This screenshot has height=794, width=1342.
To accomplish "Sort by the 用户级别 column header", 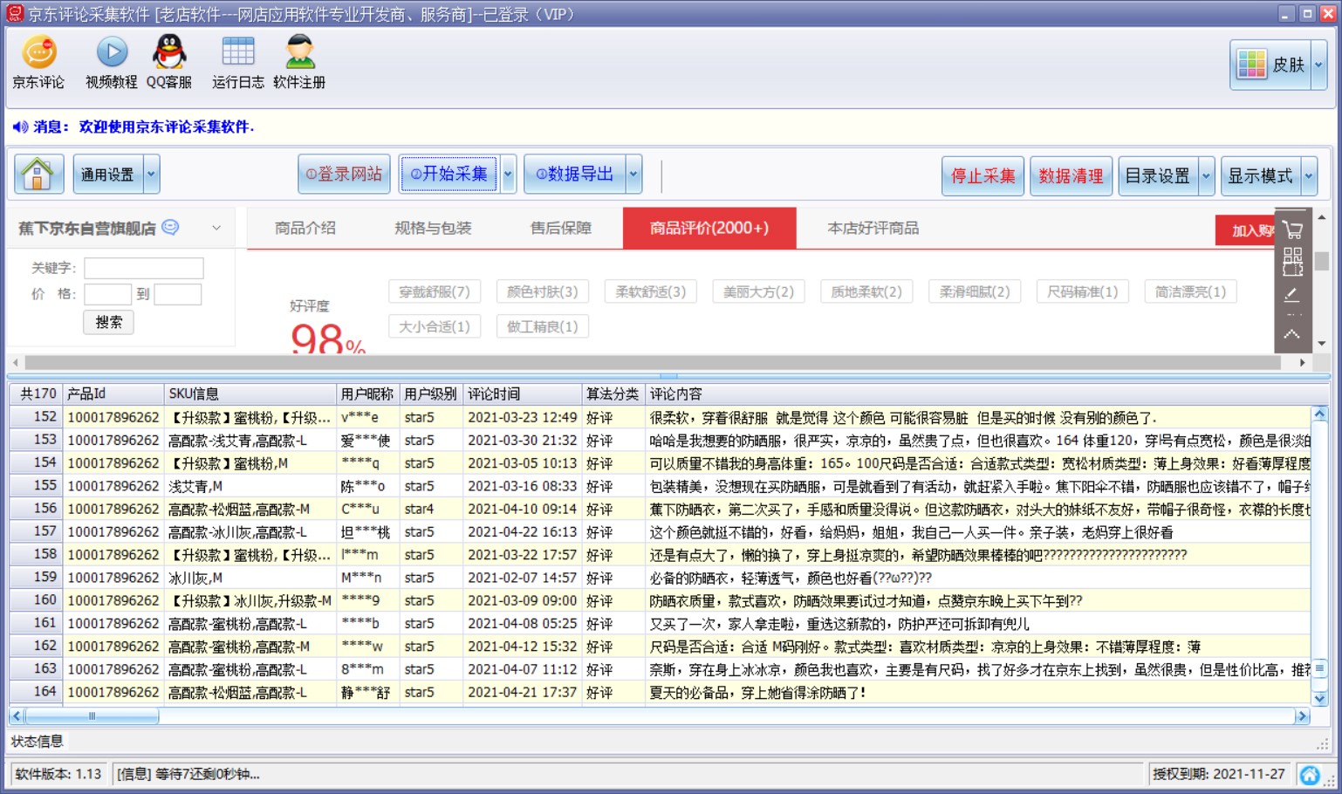I will 432,394.
